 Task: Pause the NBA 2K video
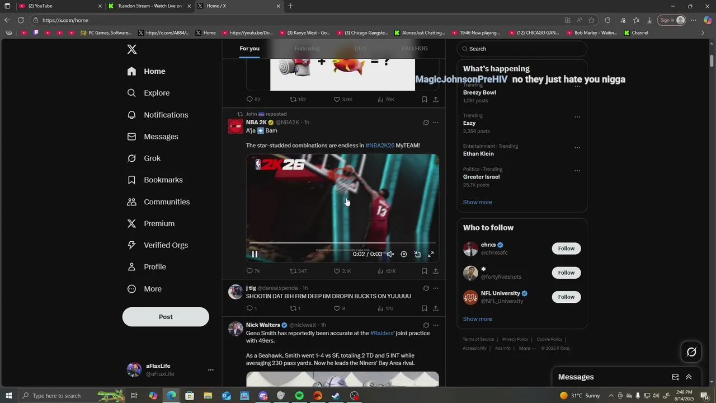(x=255, y=254)
